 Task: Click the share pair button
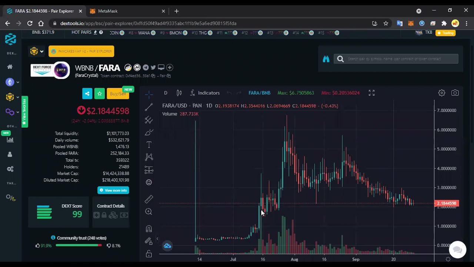87,93
